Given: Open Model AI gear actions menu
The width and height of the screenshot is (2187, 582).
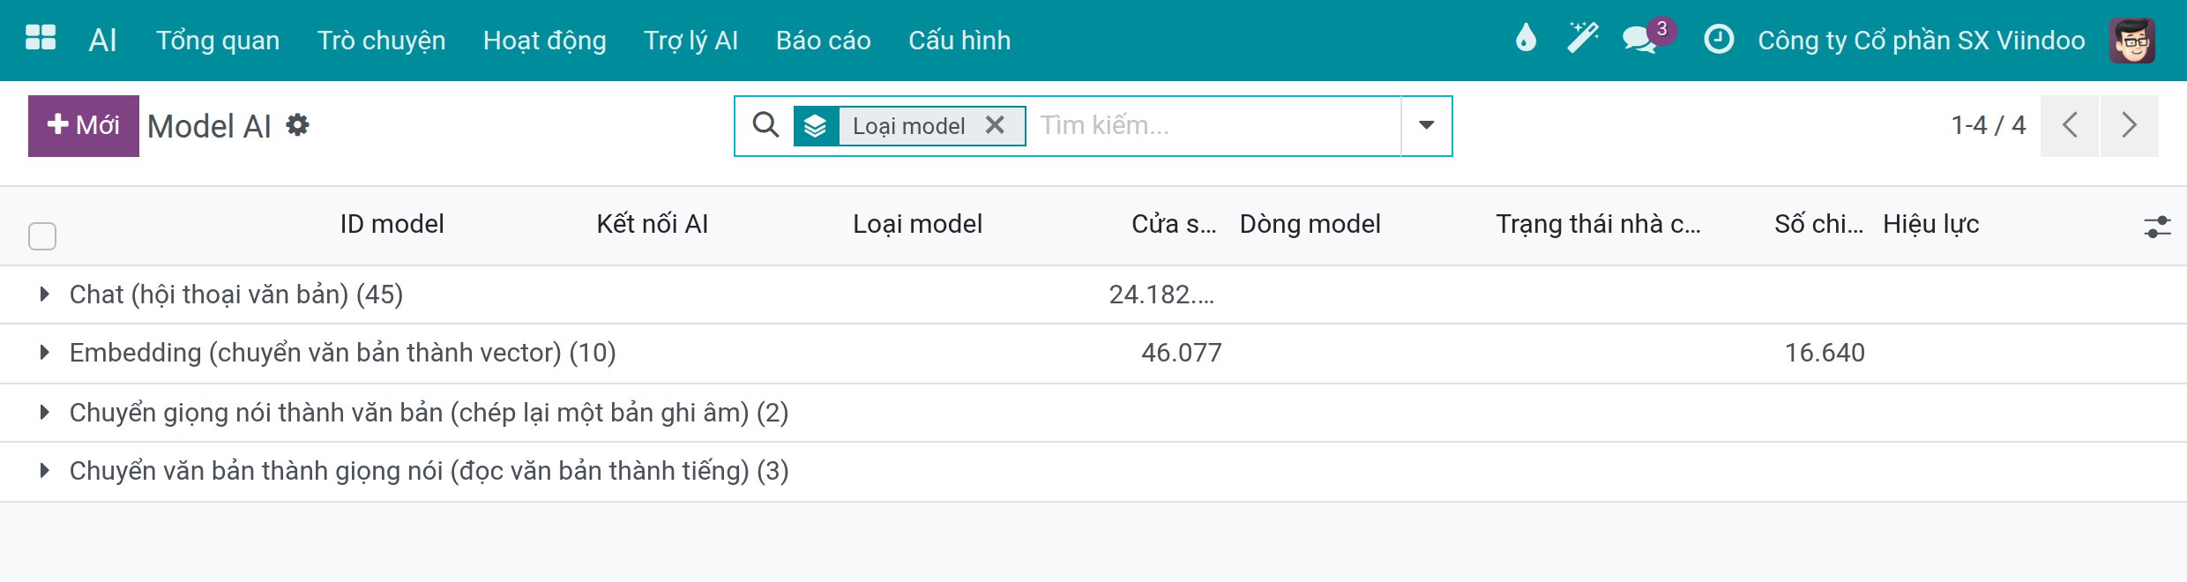Looking at the screenshot, I should pos(298,125).
